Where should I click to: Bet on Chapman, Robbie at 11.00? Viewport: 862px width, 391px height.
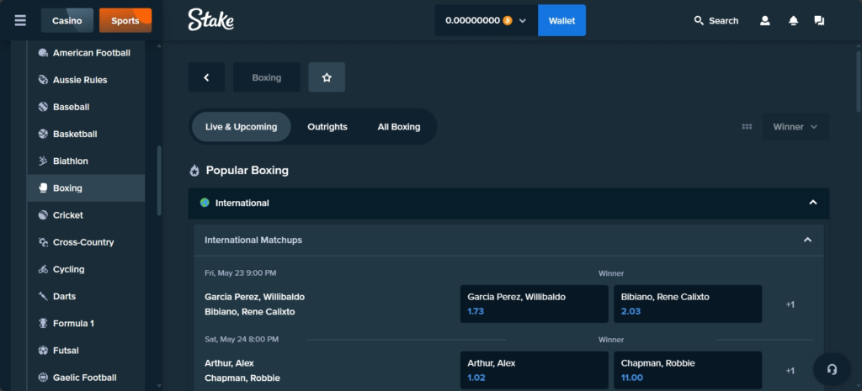(x=688, y=370)
